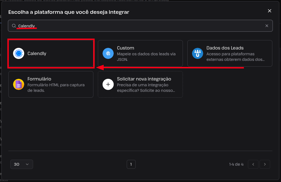This screenshot has width=281, height=182.
Task: Click the Custom globe icon
Action: point(108,53)
